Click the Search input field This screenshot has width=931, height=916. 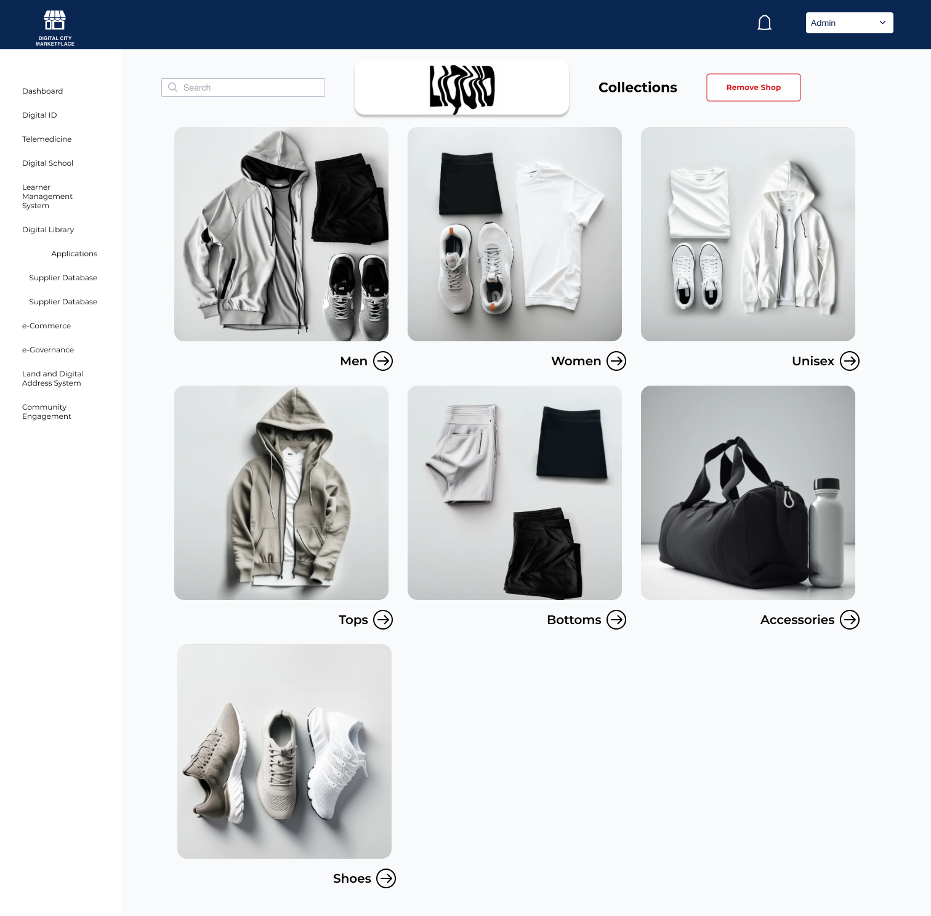pos(243,87)
